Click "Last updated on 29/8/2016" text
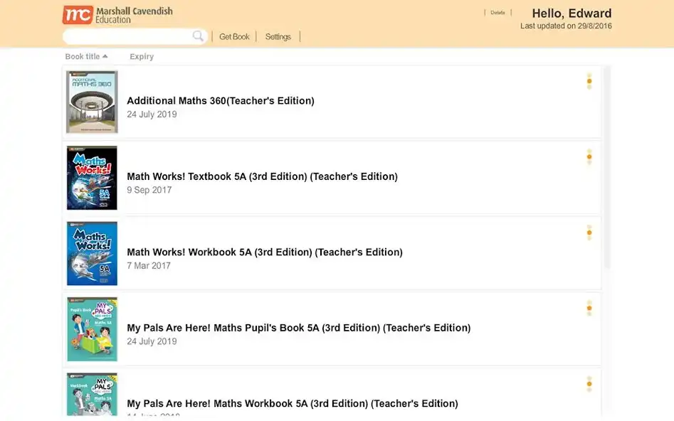 pos(566,26)
